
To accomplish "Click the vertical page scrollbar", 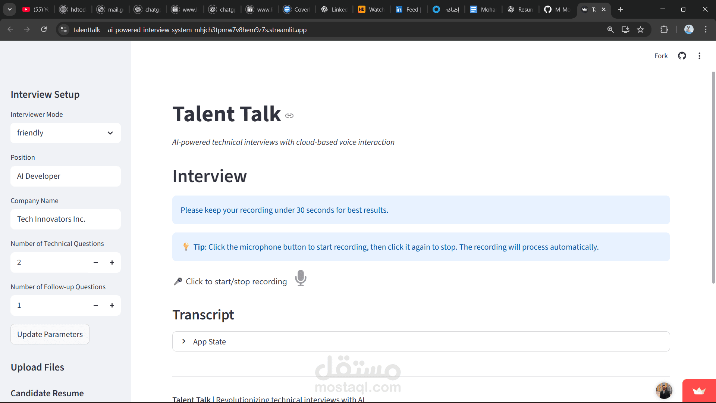I will (x=713, y=178).
